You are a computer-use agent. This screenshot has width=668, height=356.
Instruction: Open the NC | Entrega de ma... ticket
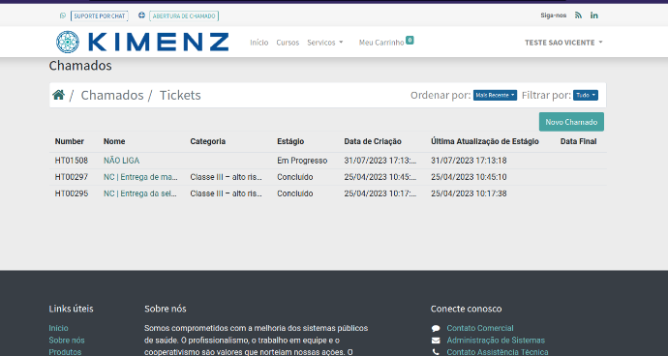click(x=140, y=177)
